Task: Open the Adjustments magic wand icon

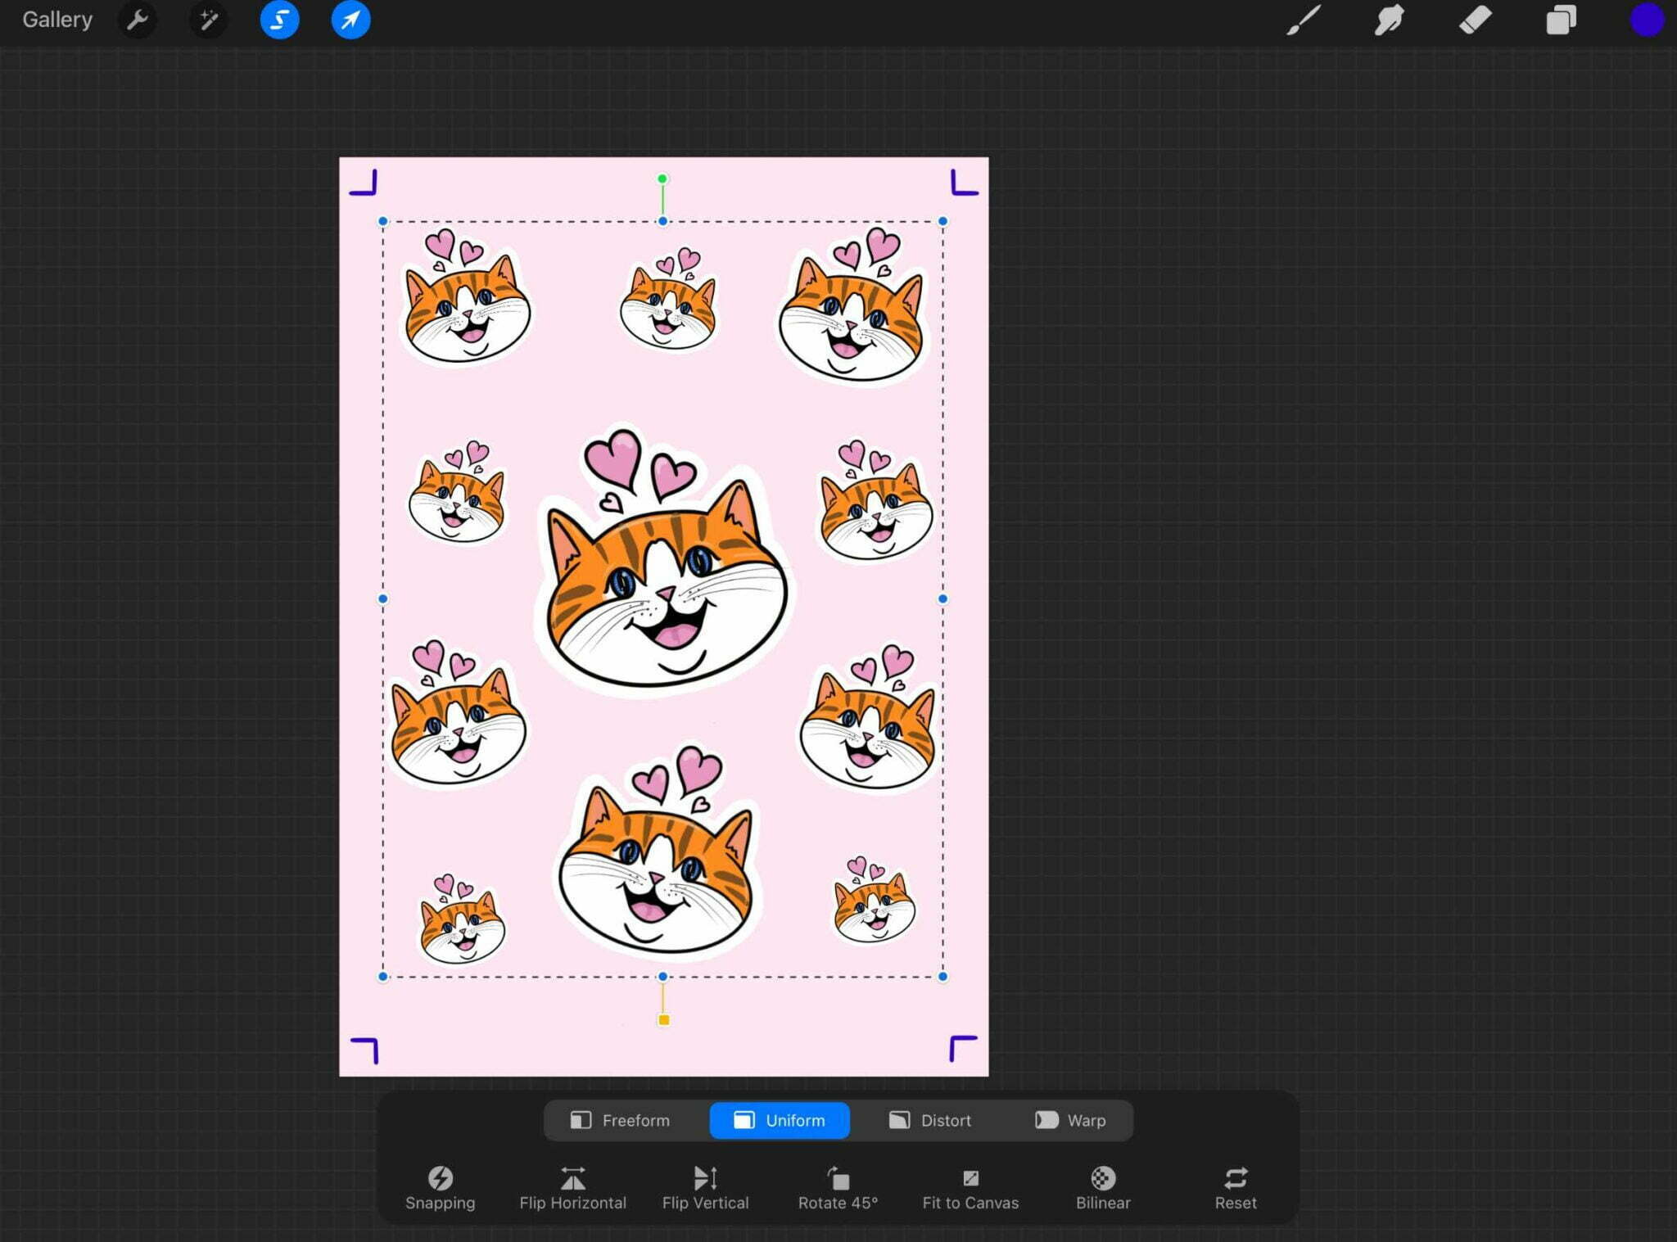Action: 208,20
